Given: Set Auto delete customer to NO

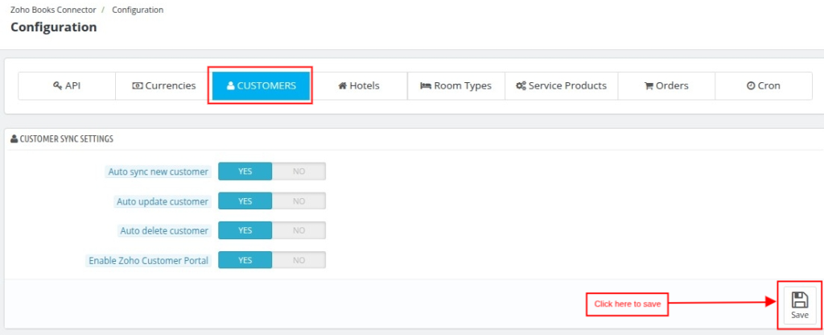Looking at the screenshot, I should pyautogui.click(x=299, y=230).
